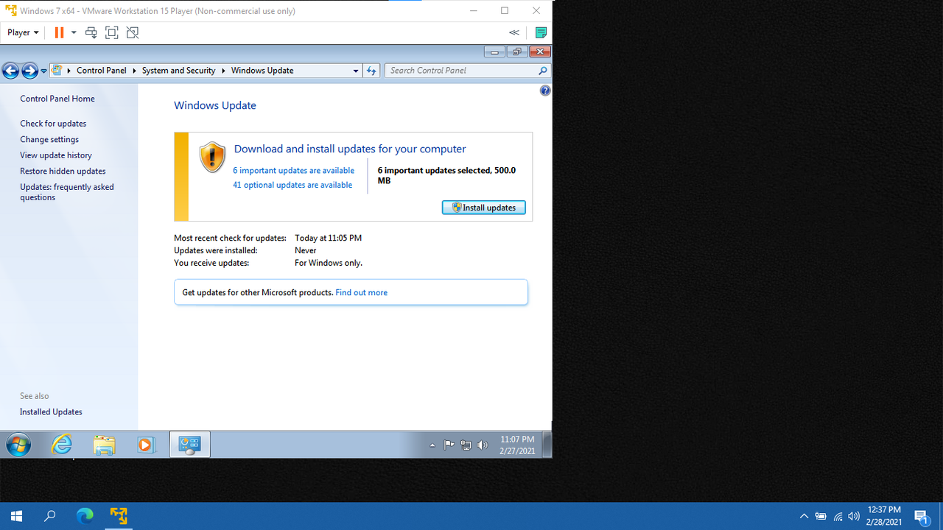Screen dimensions: 943x530
Task: Expand the arrow after System and Security breadcrumb
Action: coord(223,71)
